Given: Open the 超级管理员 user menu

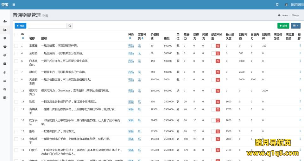Looking at the screenshot, I should (x=294, y=5).
